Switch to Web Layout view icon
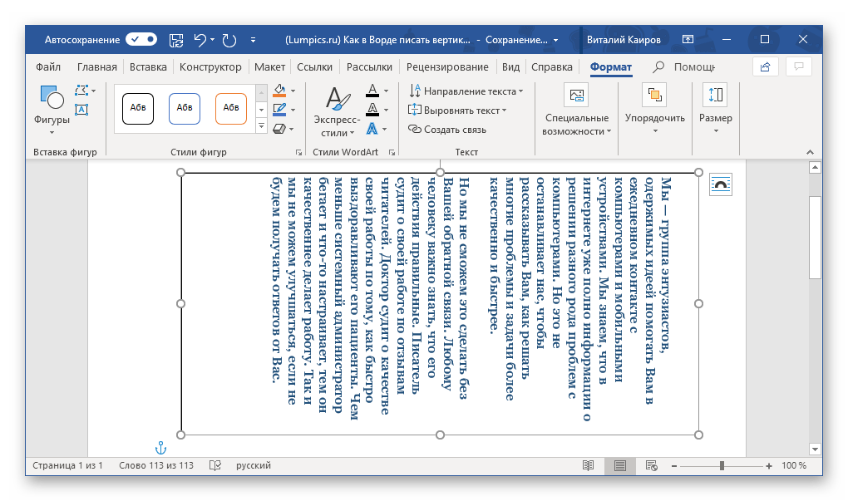 [651, 465]
